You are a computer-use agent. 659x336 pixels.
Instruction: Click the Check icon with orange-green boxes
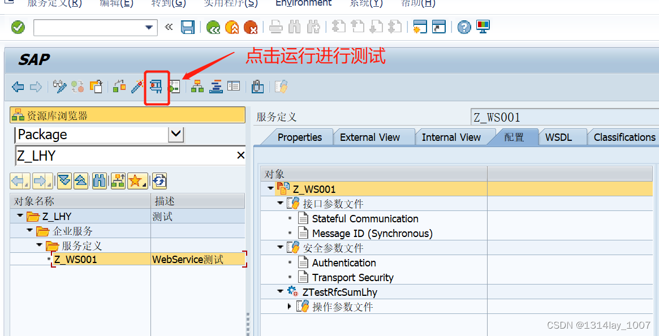pos(119,87)
